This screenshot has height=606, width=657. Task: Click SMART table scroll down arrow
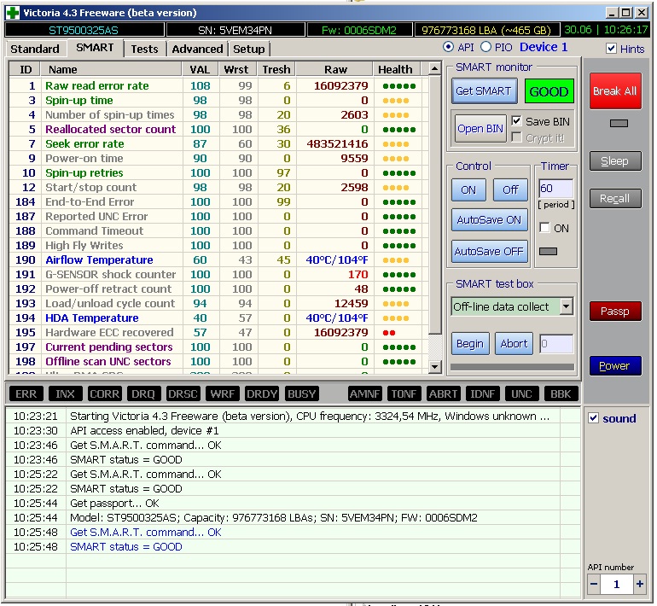[x=435, y=367]
